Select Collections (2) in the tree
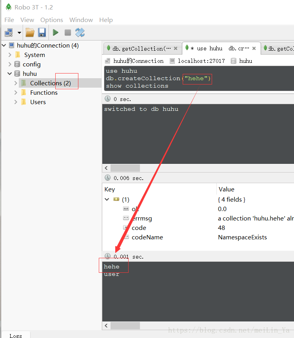Image resolution: width=294 pixels, height=338 pixels. (50, 83)
